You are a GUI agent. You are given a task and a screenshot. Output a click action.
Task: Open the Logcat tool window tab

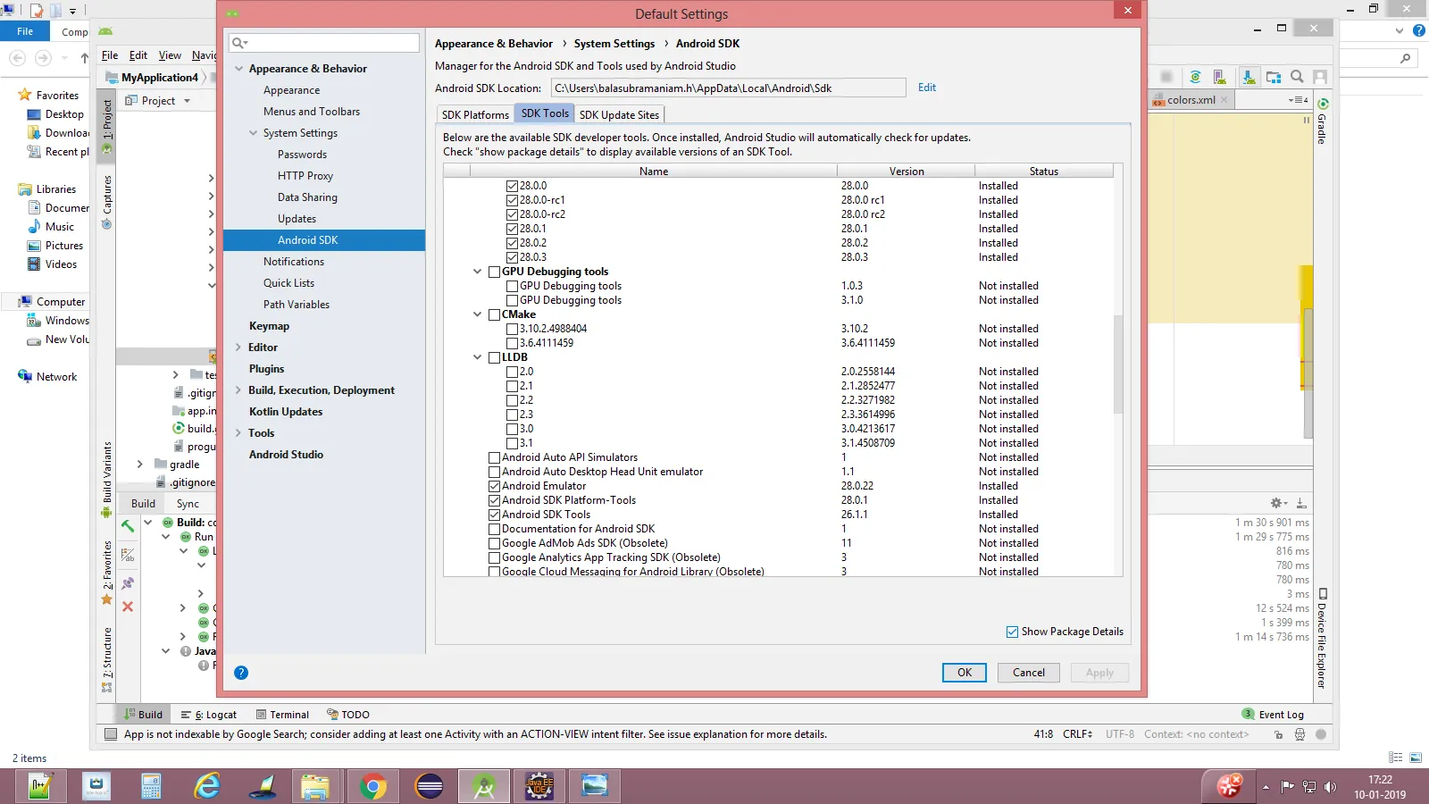(x=209, y=715)
